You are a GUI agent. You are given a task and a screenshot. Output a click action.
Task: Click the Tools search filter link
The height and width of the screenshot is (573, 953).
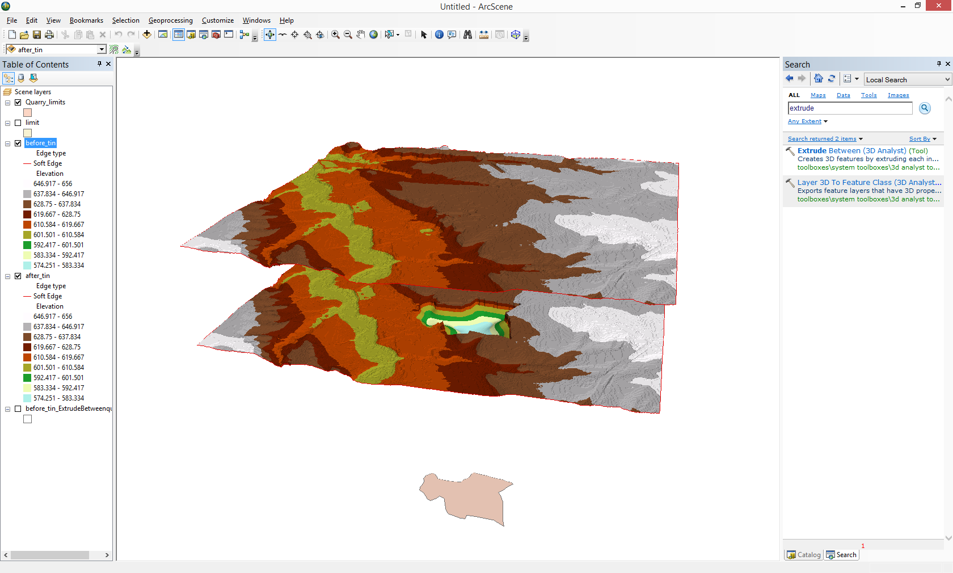click(868, 95)
